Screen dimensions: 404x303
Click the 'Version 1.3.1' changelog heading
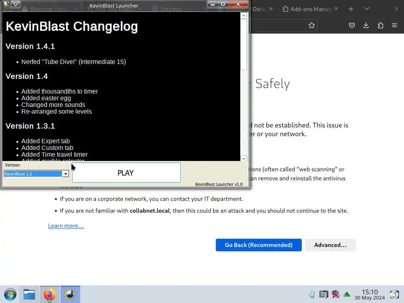30,126
